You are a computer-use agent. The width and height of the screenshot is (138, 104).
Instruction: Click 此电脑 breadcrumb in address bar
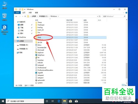point(34,16)
